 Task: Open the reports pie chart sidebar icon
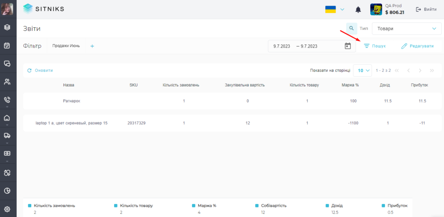(x=7, y=191)
